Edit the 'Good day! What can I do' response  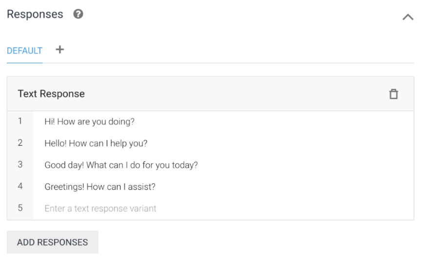[121, 165]
